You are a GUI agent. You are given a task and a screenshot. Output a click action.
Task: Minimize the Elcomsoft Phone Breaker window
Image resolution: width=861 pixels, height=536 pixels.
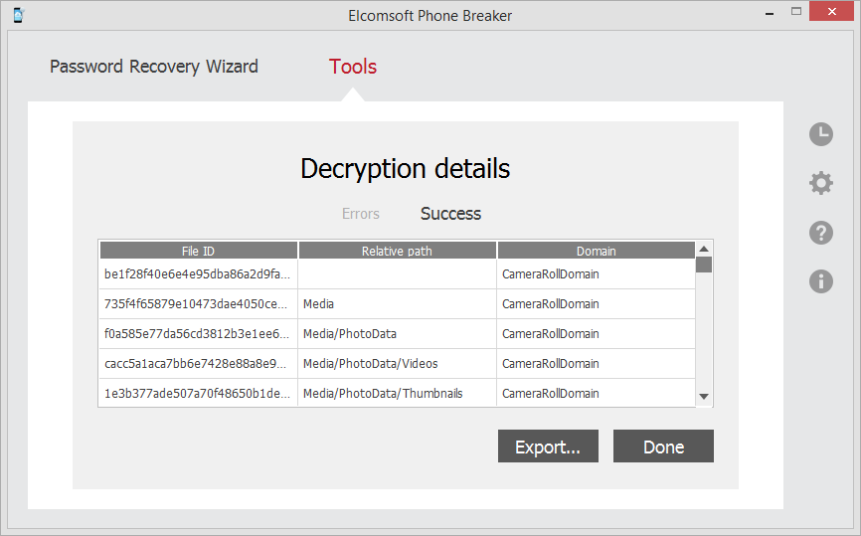tap(770, 13)
